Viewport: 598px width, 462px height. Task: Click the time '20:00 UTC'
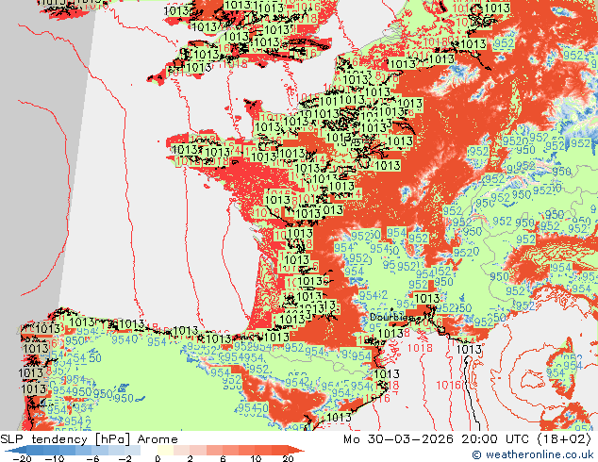[495, 439]
